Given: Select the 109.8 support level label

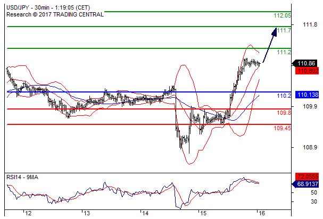Looking at the screenshot, I should 284,113.
